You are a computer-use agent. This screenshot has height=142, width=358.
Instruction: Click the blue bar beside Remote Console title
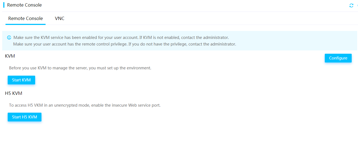[4, 5]
